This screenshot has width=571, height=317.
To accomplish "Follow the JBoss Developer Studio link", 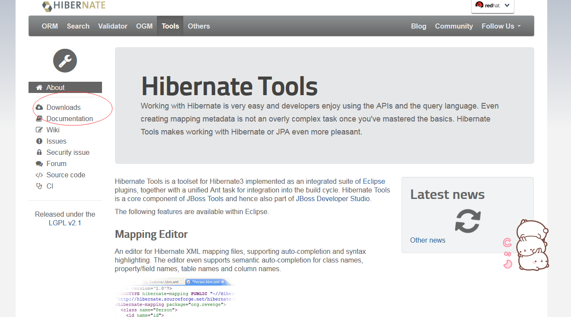I will 333,199.
